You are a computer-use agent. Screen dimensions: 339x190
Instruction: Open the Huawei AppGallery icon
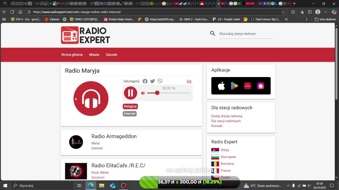click(x=248, y=86)
